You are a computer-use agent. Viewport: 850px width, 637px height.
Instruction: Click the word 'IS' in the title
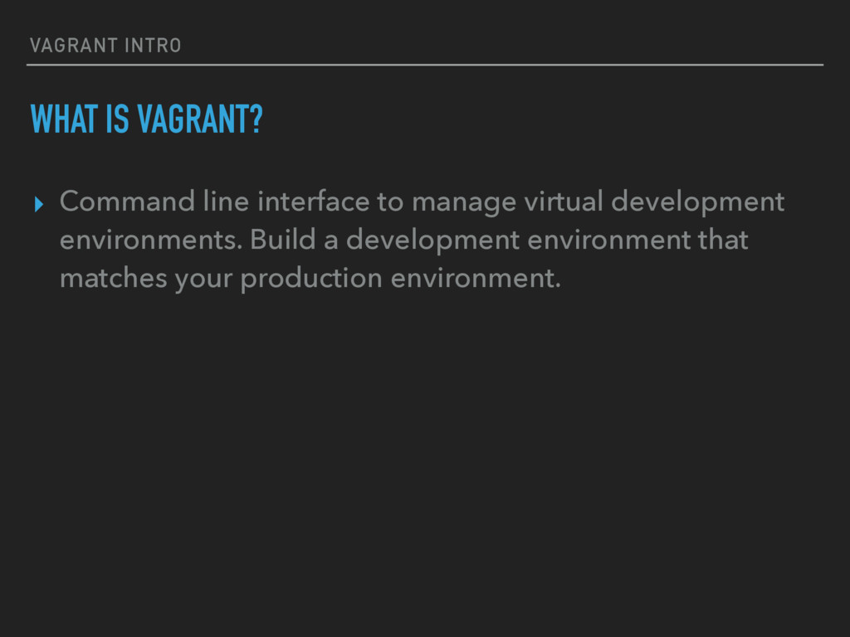(118, 119)
